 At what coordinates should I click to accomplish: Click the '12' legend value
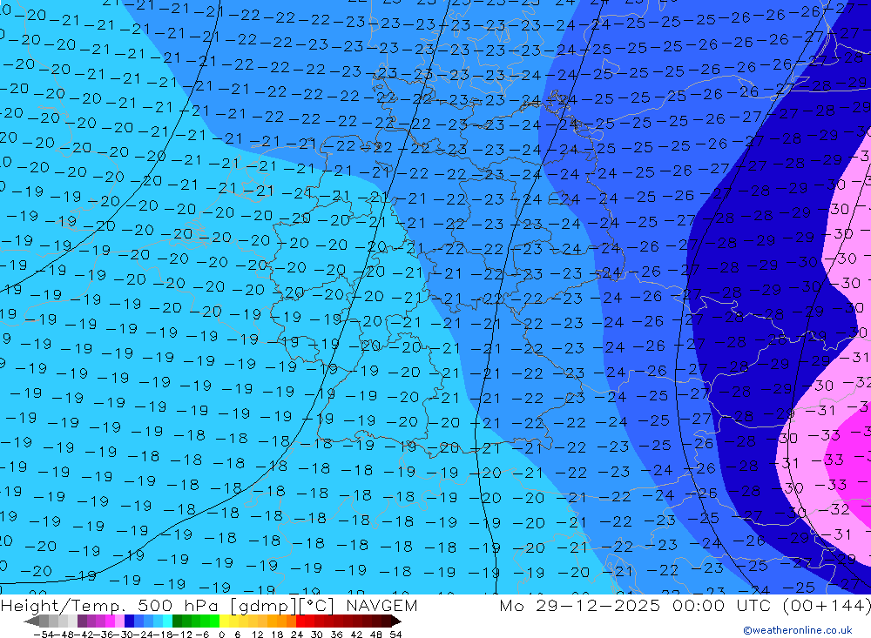[x=258, y=635]
